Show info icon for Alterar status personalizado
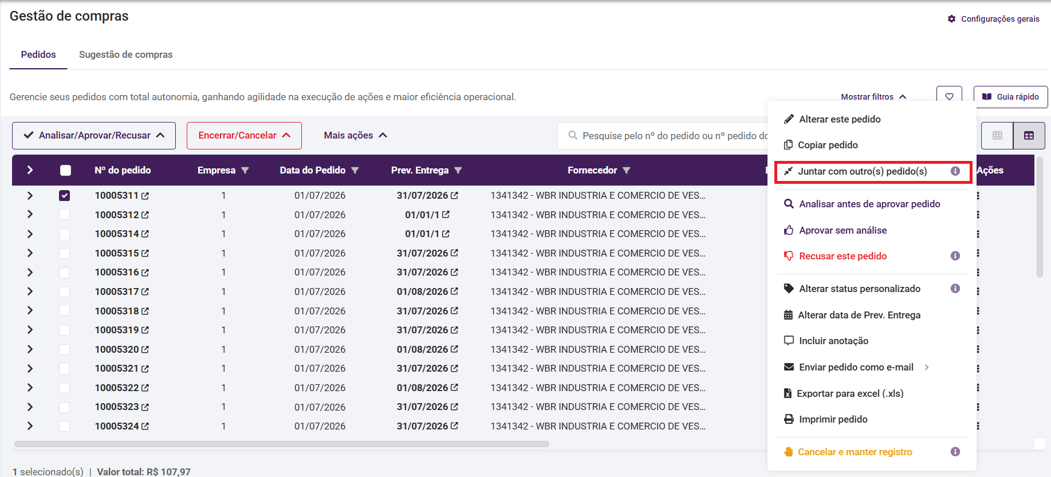This screenshot has height=477, width=1051. [955, 289]
